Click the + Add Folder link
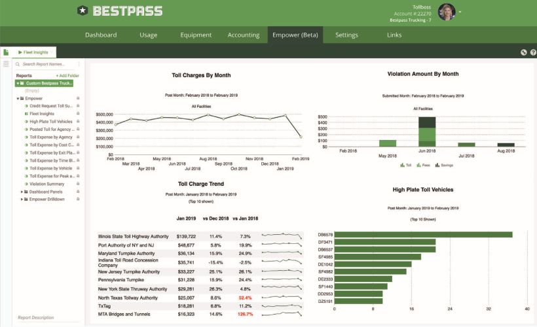This screenshot has width=537, height=327. coord(67,76)
